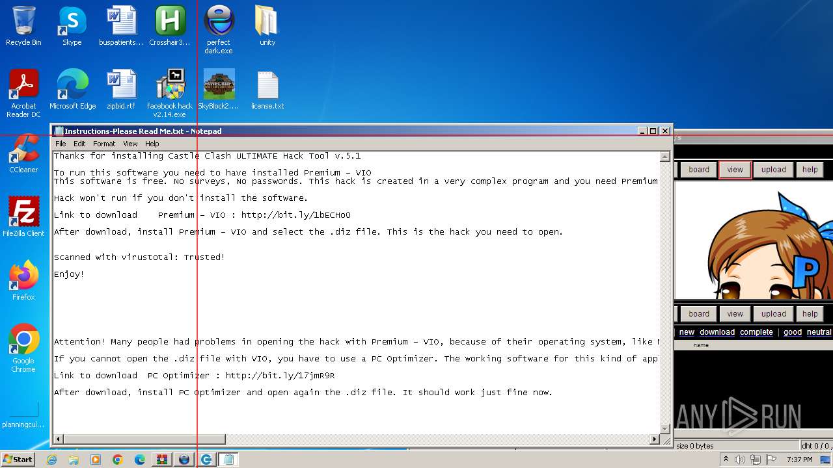Open the buspatients Word document icon
This screenshot has width=833, height=468.
click(121, 26)
